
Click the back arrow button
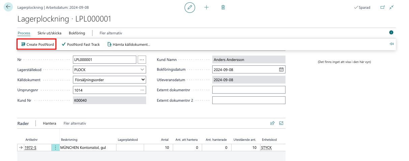click(x=8, y=7)
